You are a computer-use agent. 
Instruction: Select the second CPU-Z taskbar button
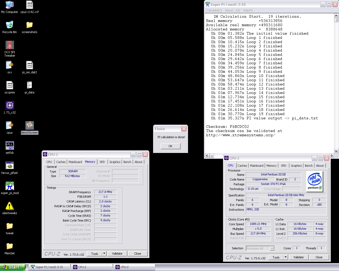click(134, 267)
